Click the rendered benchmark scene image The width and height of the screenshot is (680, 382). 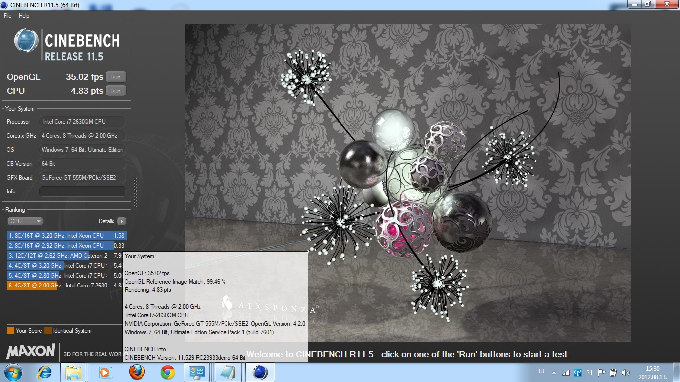(x=408, y=183)
